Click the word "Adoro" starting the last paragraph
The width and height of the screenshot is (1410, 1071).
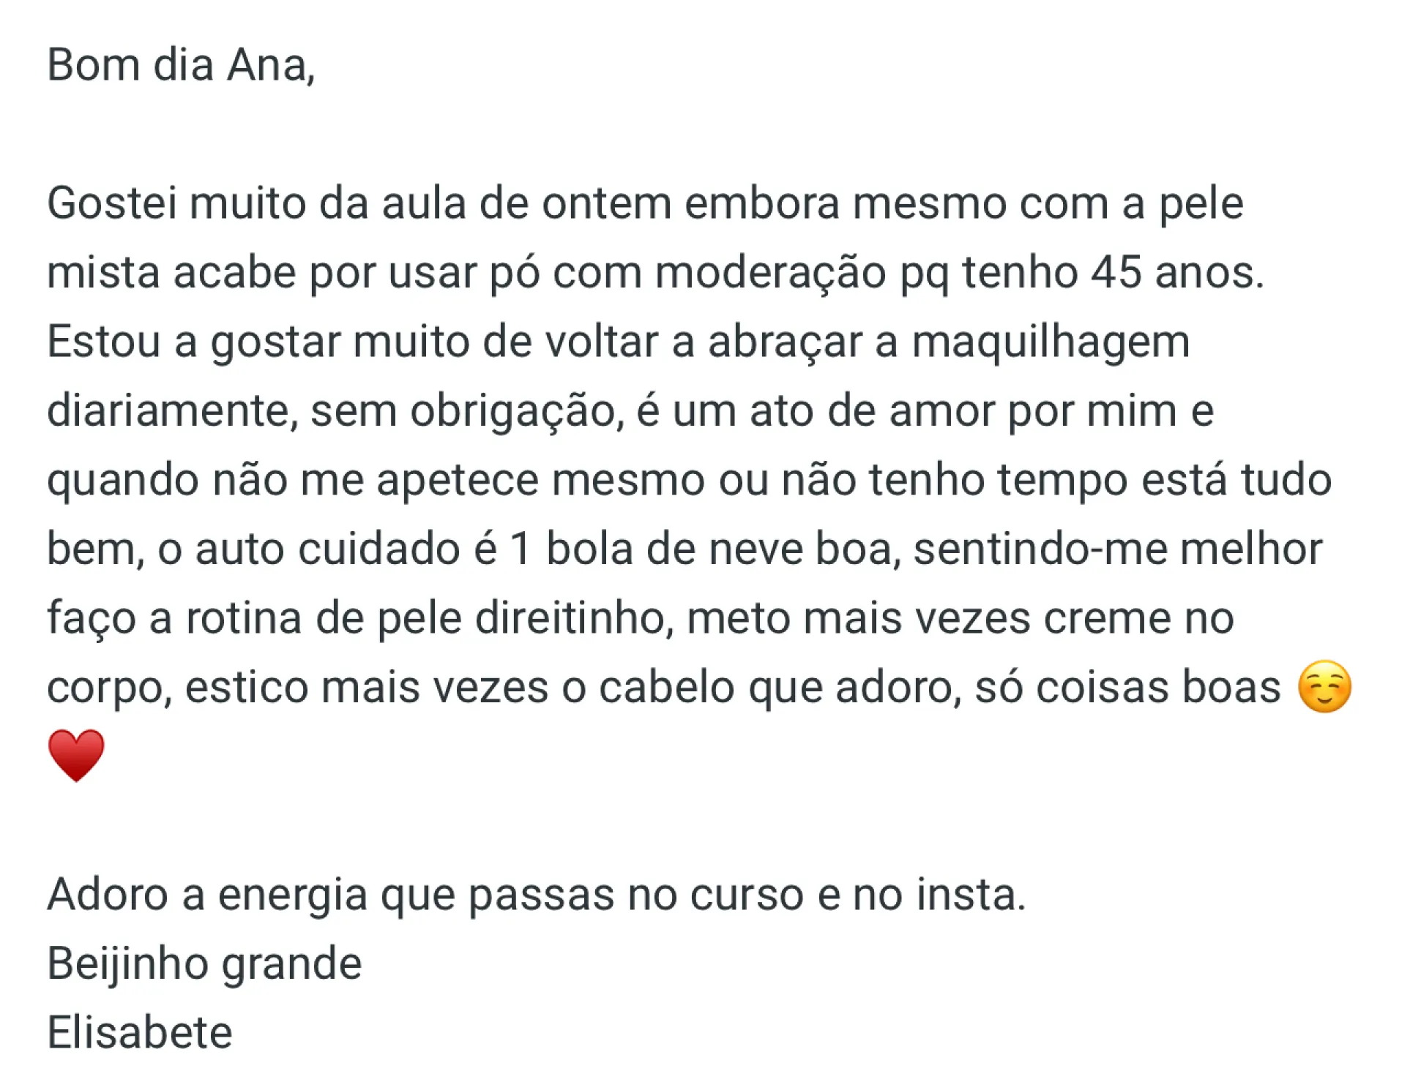(x=108, y=894)
